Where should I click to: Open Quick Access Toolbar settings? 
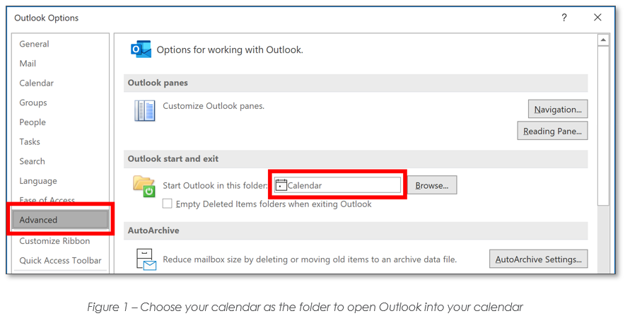[x=60, y=260]
